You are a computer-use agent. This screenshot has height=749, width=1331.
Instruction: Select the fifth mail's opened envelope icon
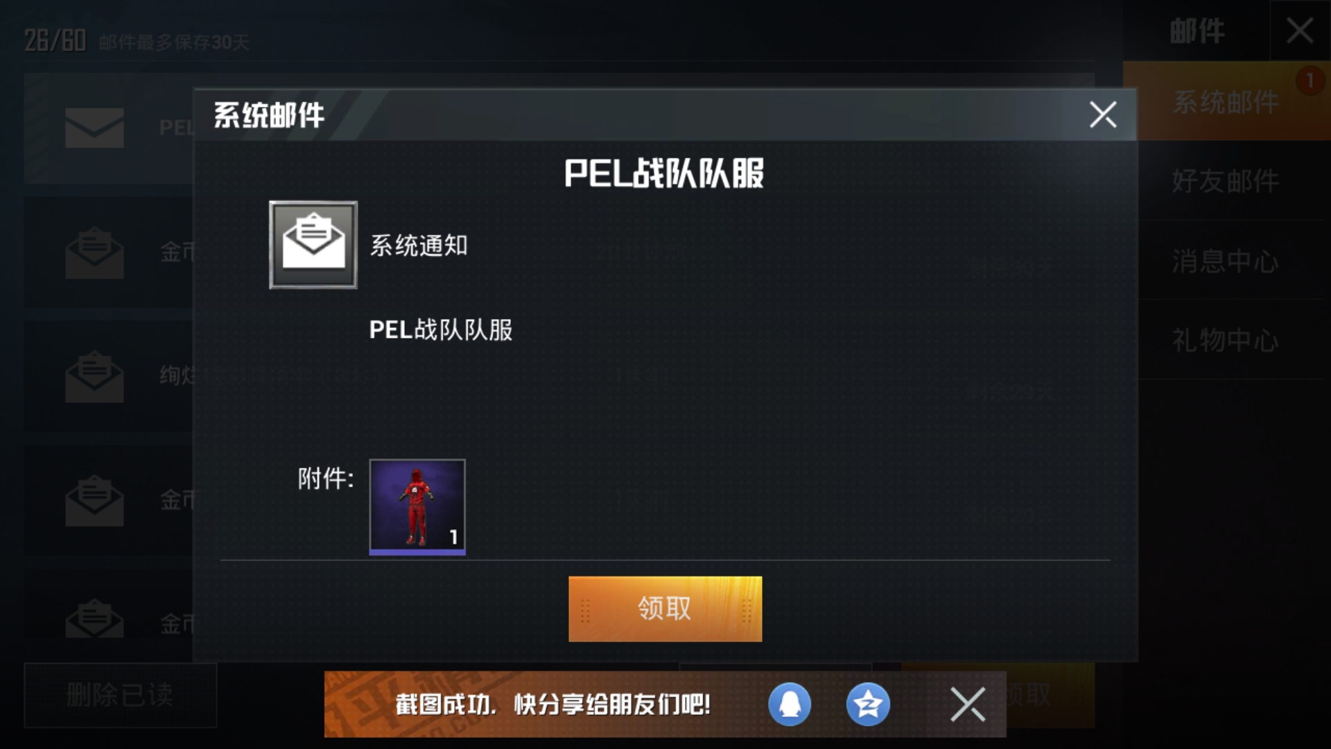95,618
